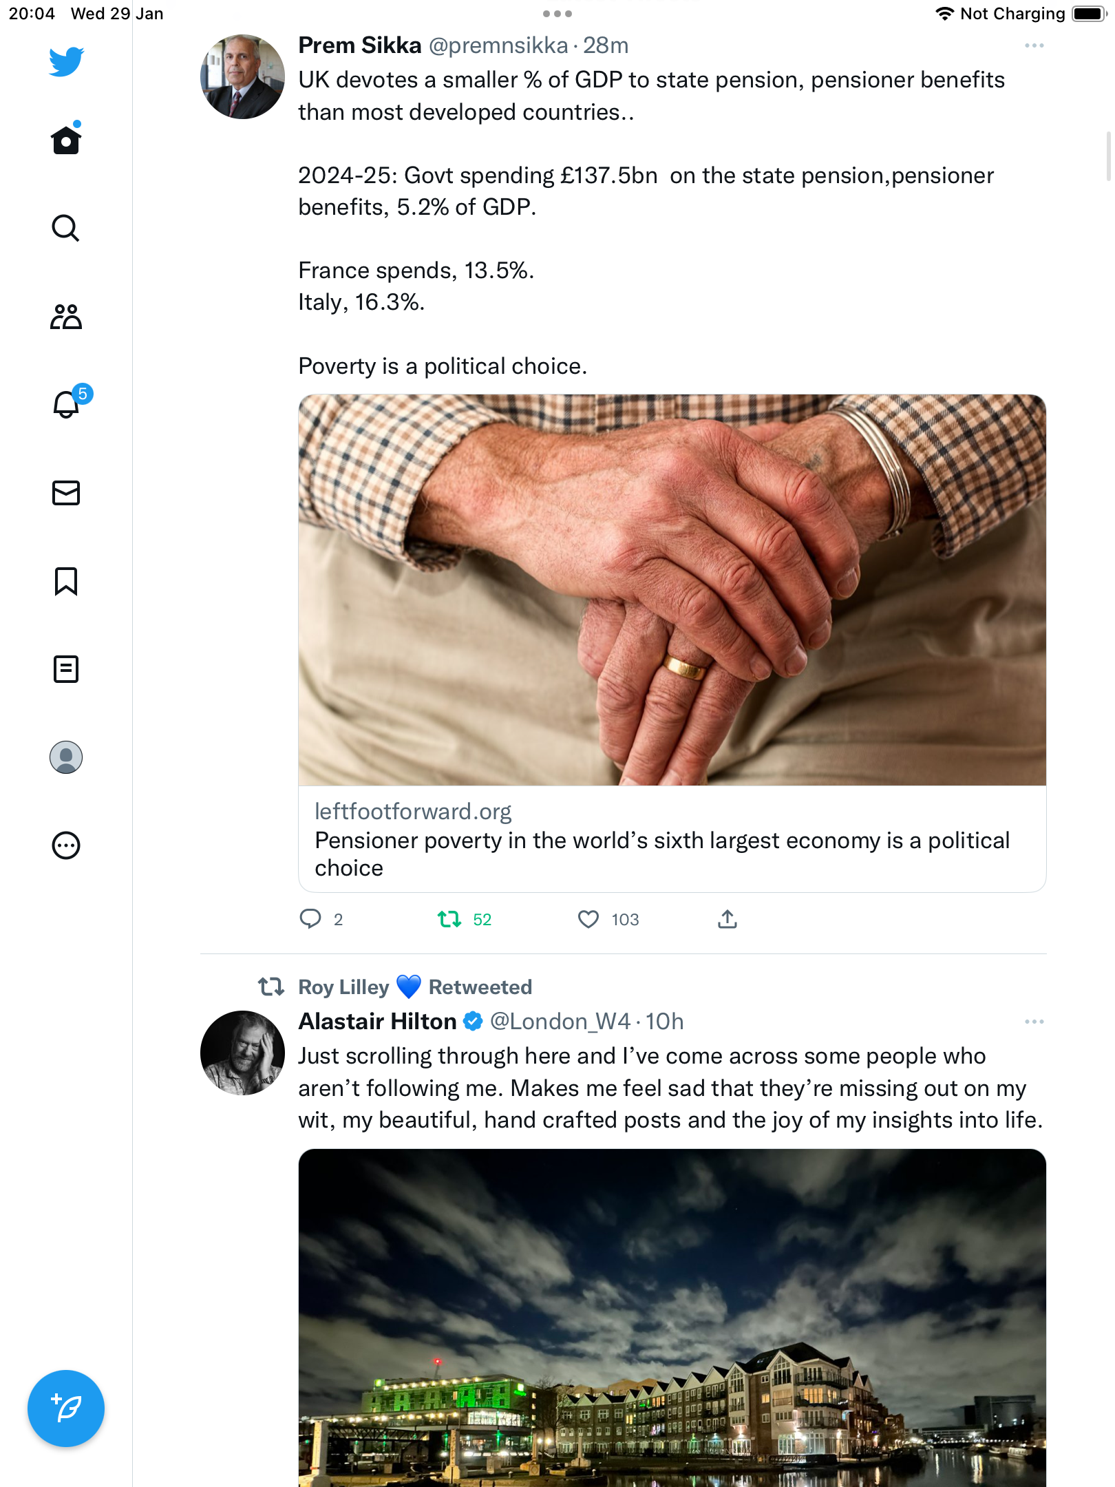Open Communities people icon in sidebar
The image size is (1115, 1487).
click(x=66, y=317)
